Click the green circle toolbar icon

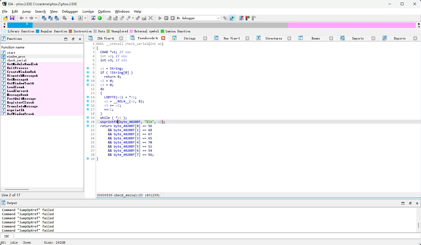point(100,18)
